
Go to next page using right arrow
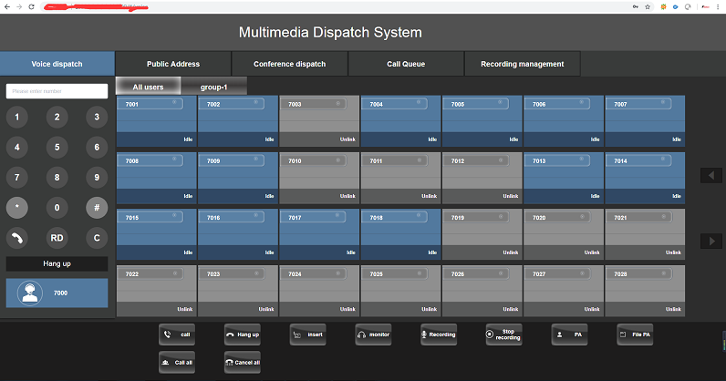[710, 241]
